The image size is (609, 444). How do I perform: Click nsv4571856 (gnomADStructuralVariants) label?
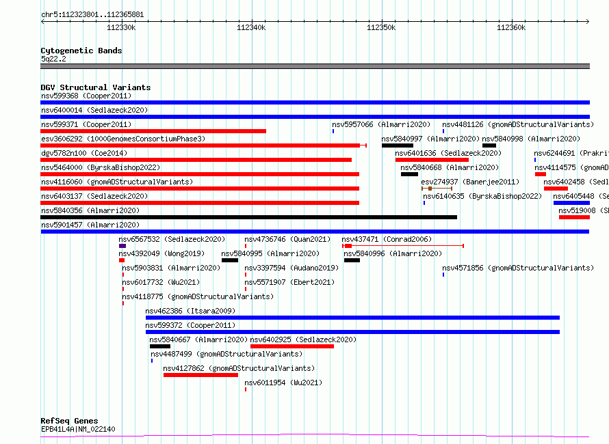coord(518,268)
